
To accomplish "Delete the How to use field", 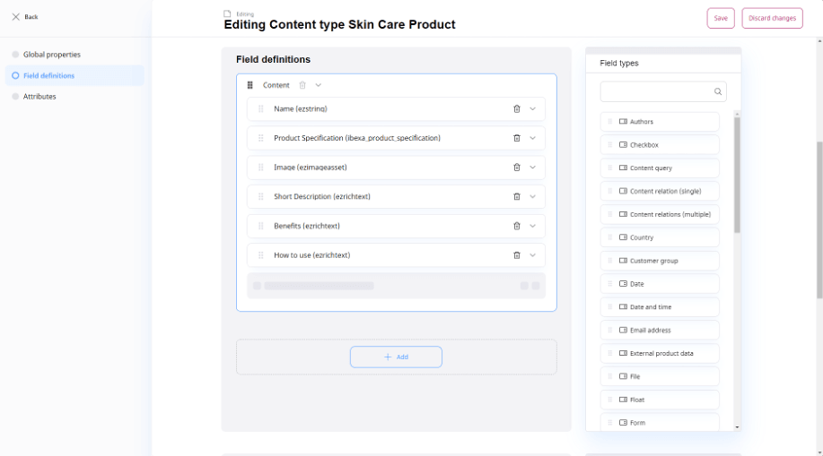I will (516, 255).
